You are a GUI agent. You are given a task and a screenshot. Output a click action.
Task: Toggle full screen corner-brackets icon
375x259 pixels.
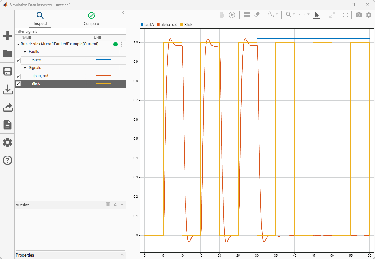click(345, 15)
